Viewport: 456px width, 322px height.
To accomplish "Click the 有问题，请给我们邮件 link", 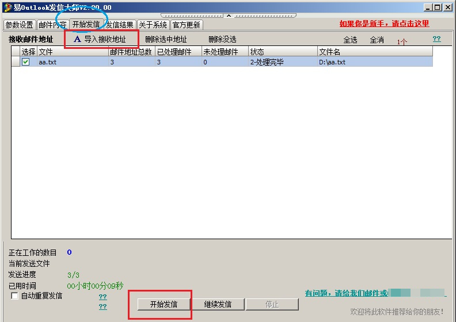I will (346, 293).
